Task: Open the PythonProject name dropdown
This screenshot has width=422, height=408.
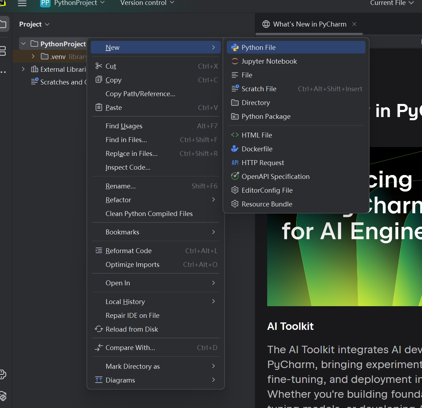Action: (79, 3)
